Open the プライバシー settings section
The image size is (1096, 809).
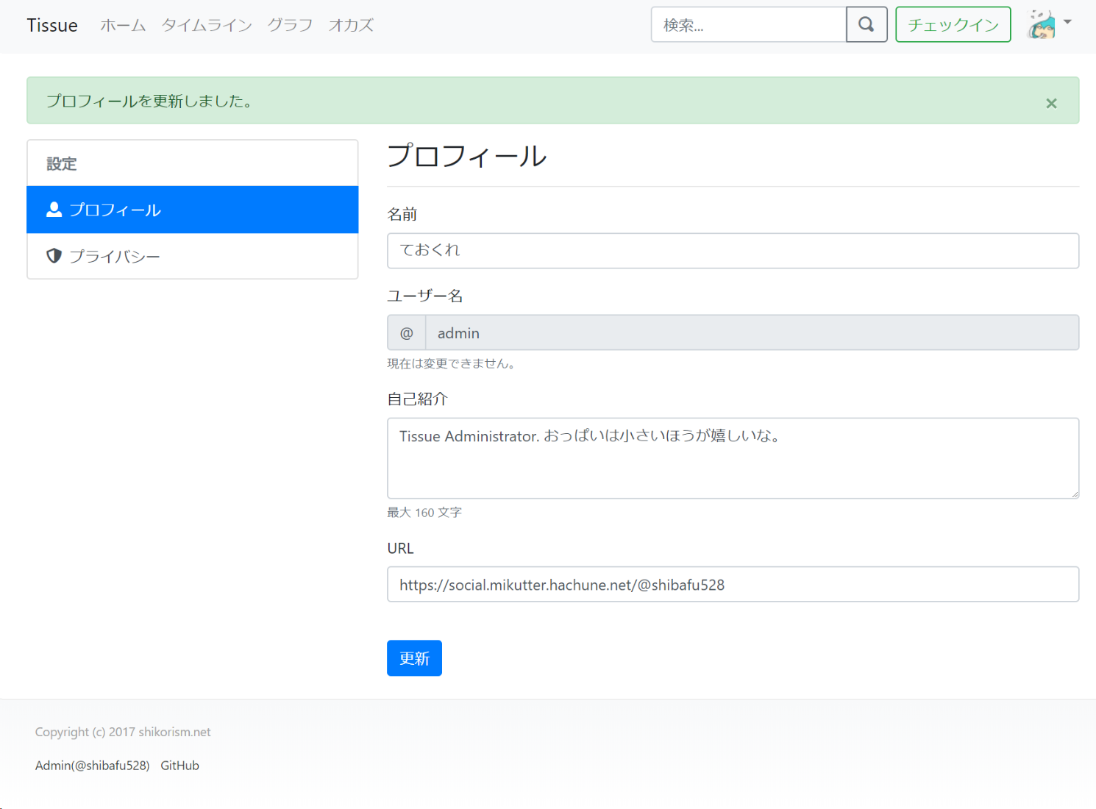pos(115,257)
